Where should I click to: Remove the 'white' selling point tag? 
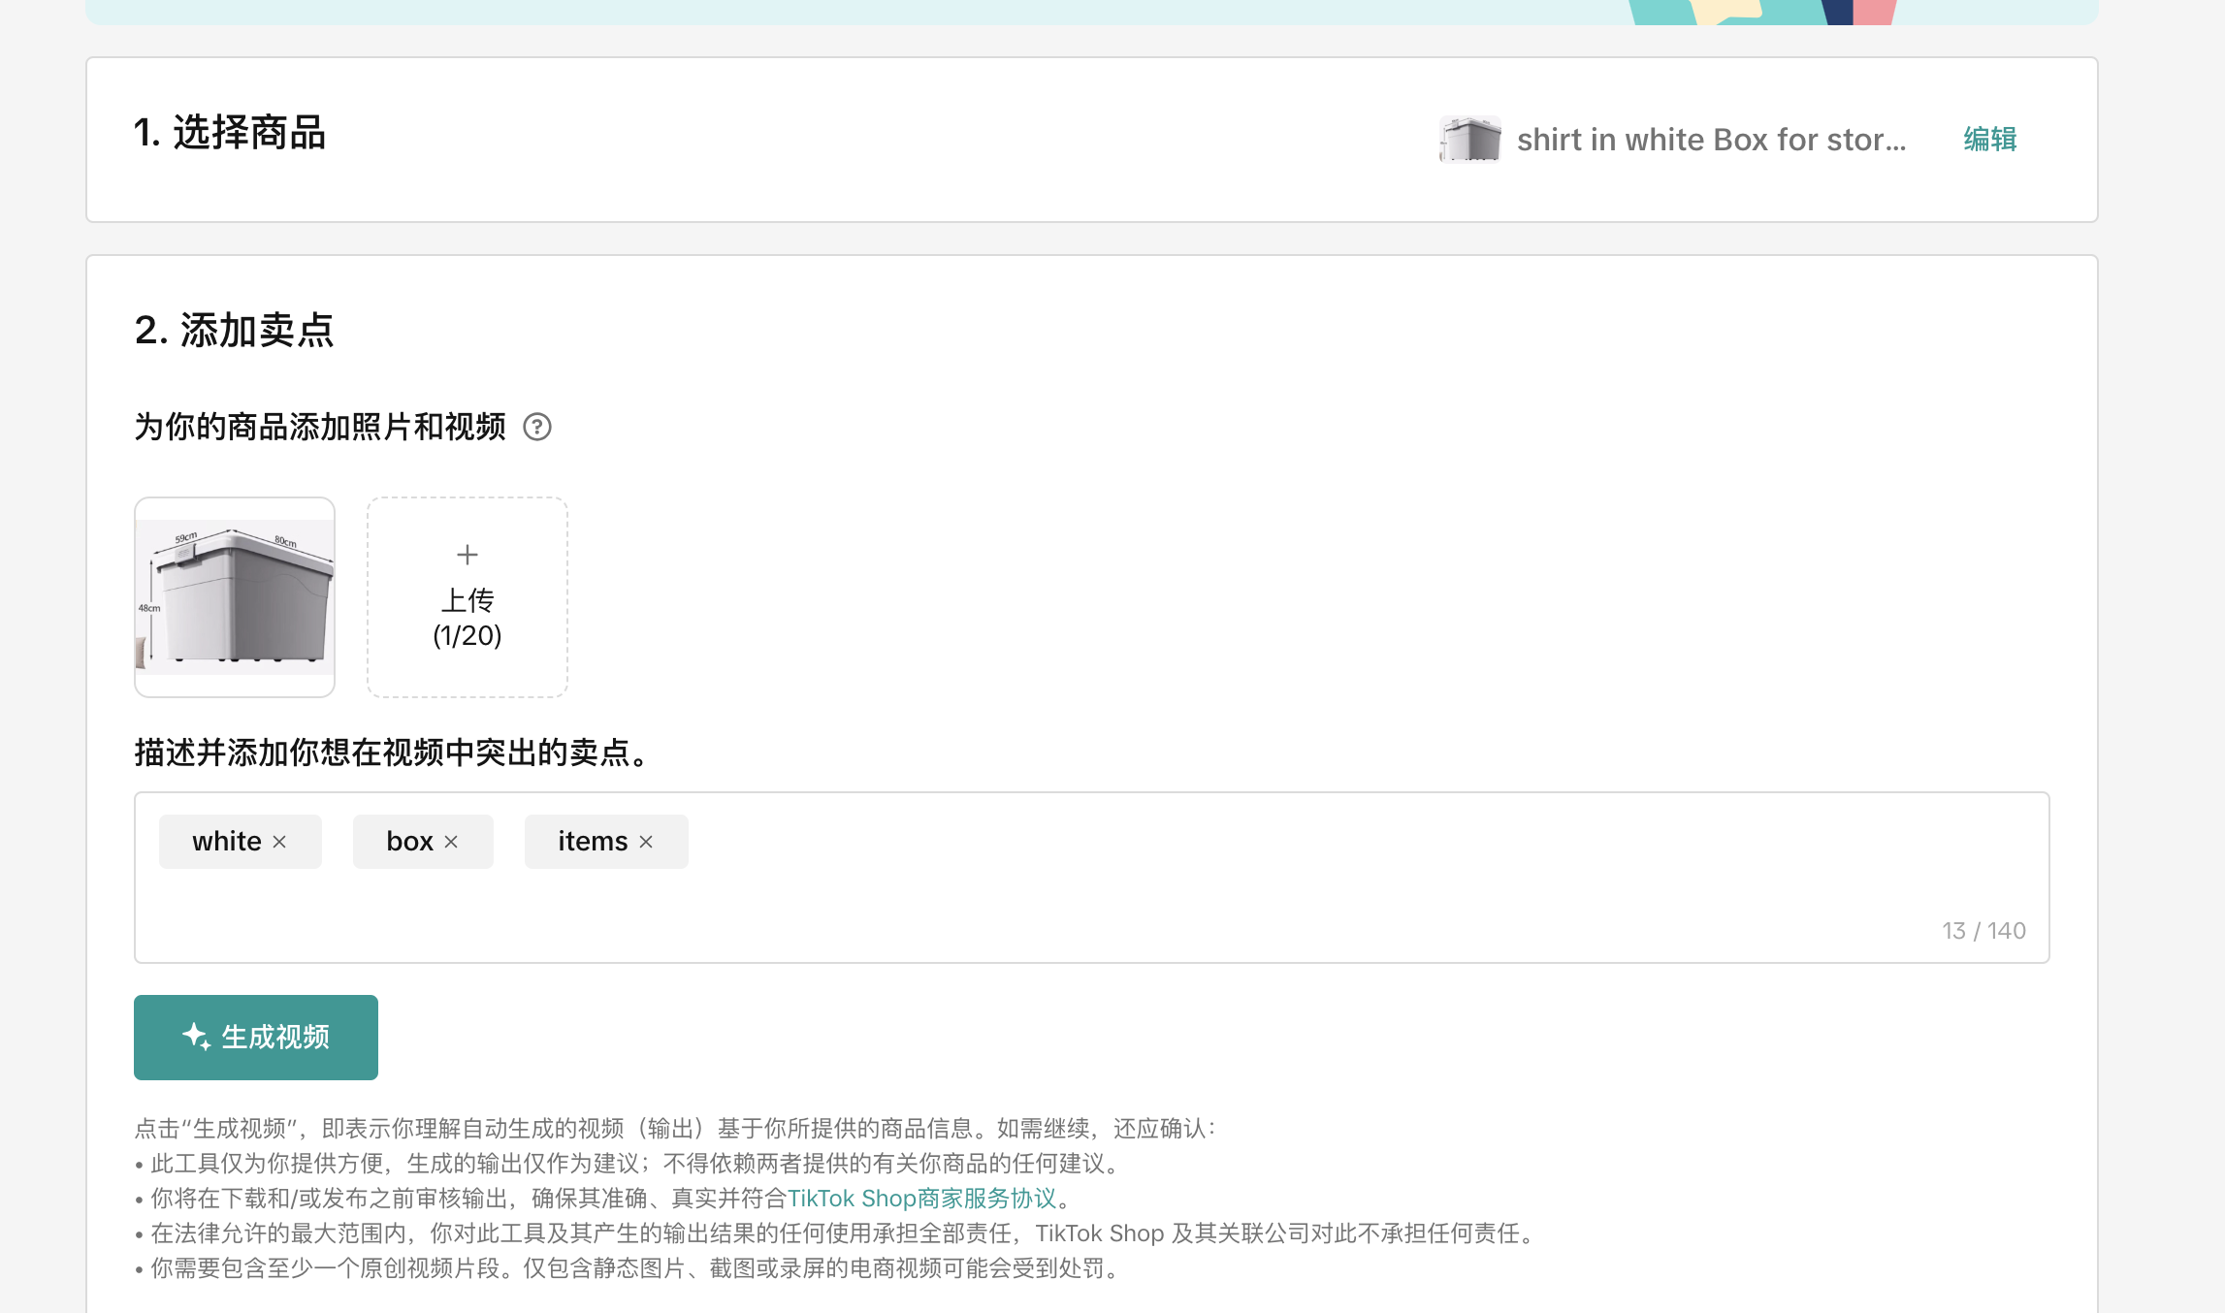(x=279, y=842)
